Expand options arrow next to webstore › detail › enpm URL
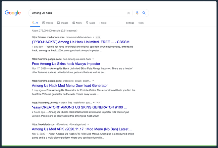This screenshot has width=218, height=148. (x=93, y=81)
